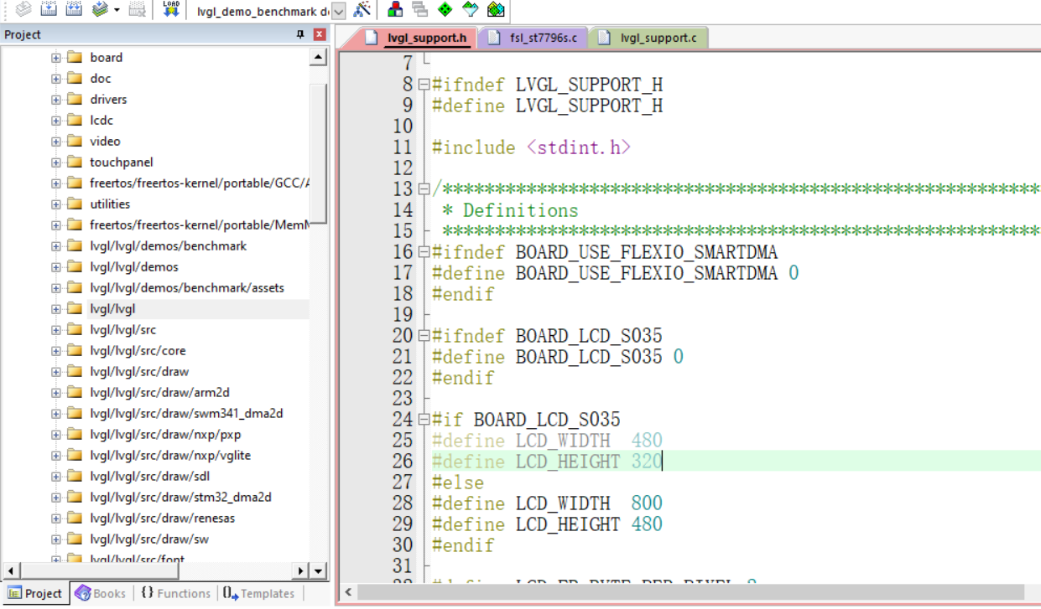Select lvgl/lvgl/src/draw/swm341_dma2d tree item

(186, 414)
